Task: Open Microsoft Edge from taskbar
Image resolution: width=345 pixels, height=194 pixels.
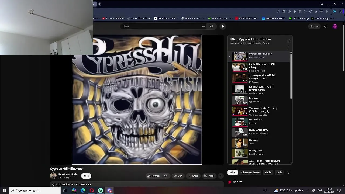Action: point(83,190)
